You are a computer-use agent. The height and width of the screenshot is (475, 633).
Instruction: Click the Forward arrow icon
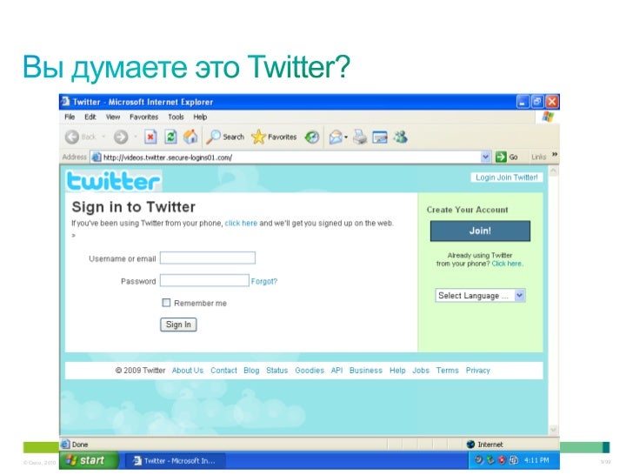tap(121, 137)
